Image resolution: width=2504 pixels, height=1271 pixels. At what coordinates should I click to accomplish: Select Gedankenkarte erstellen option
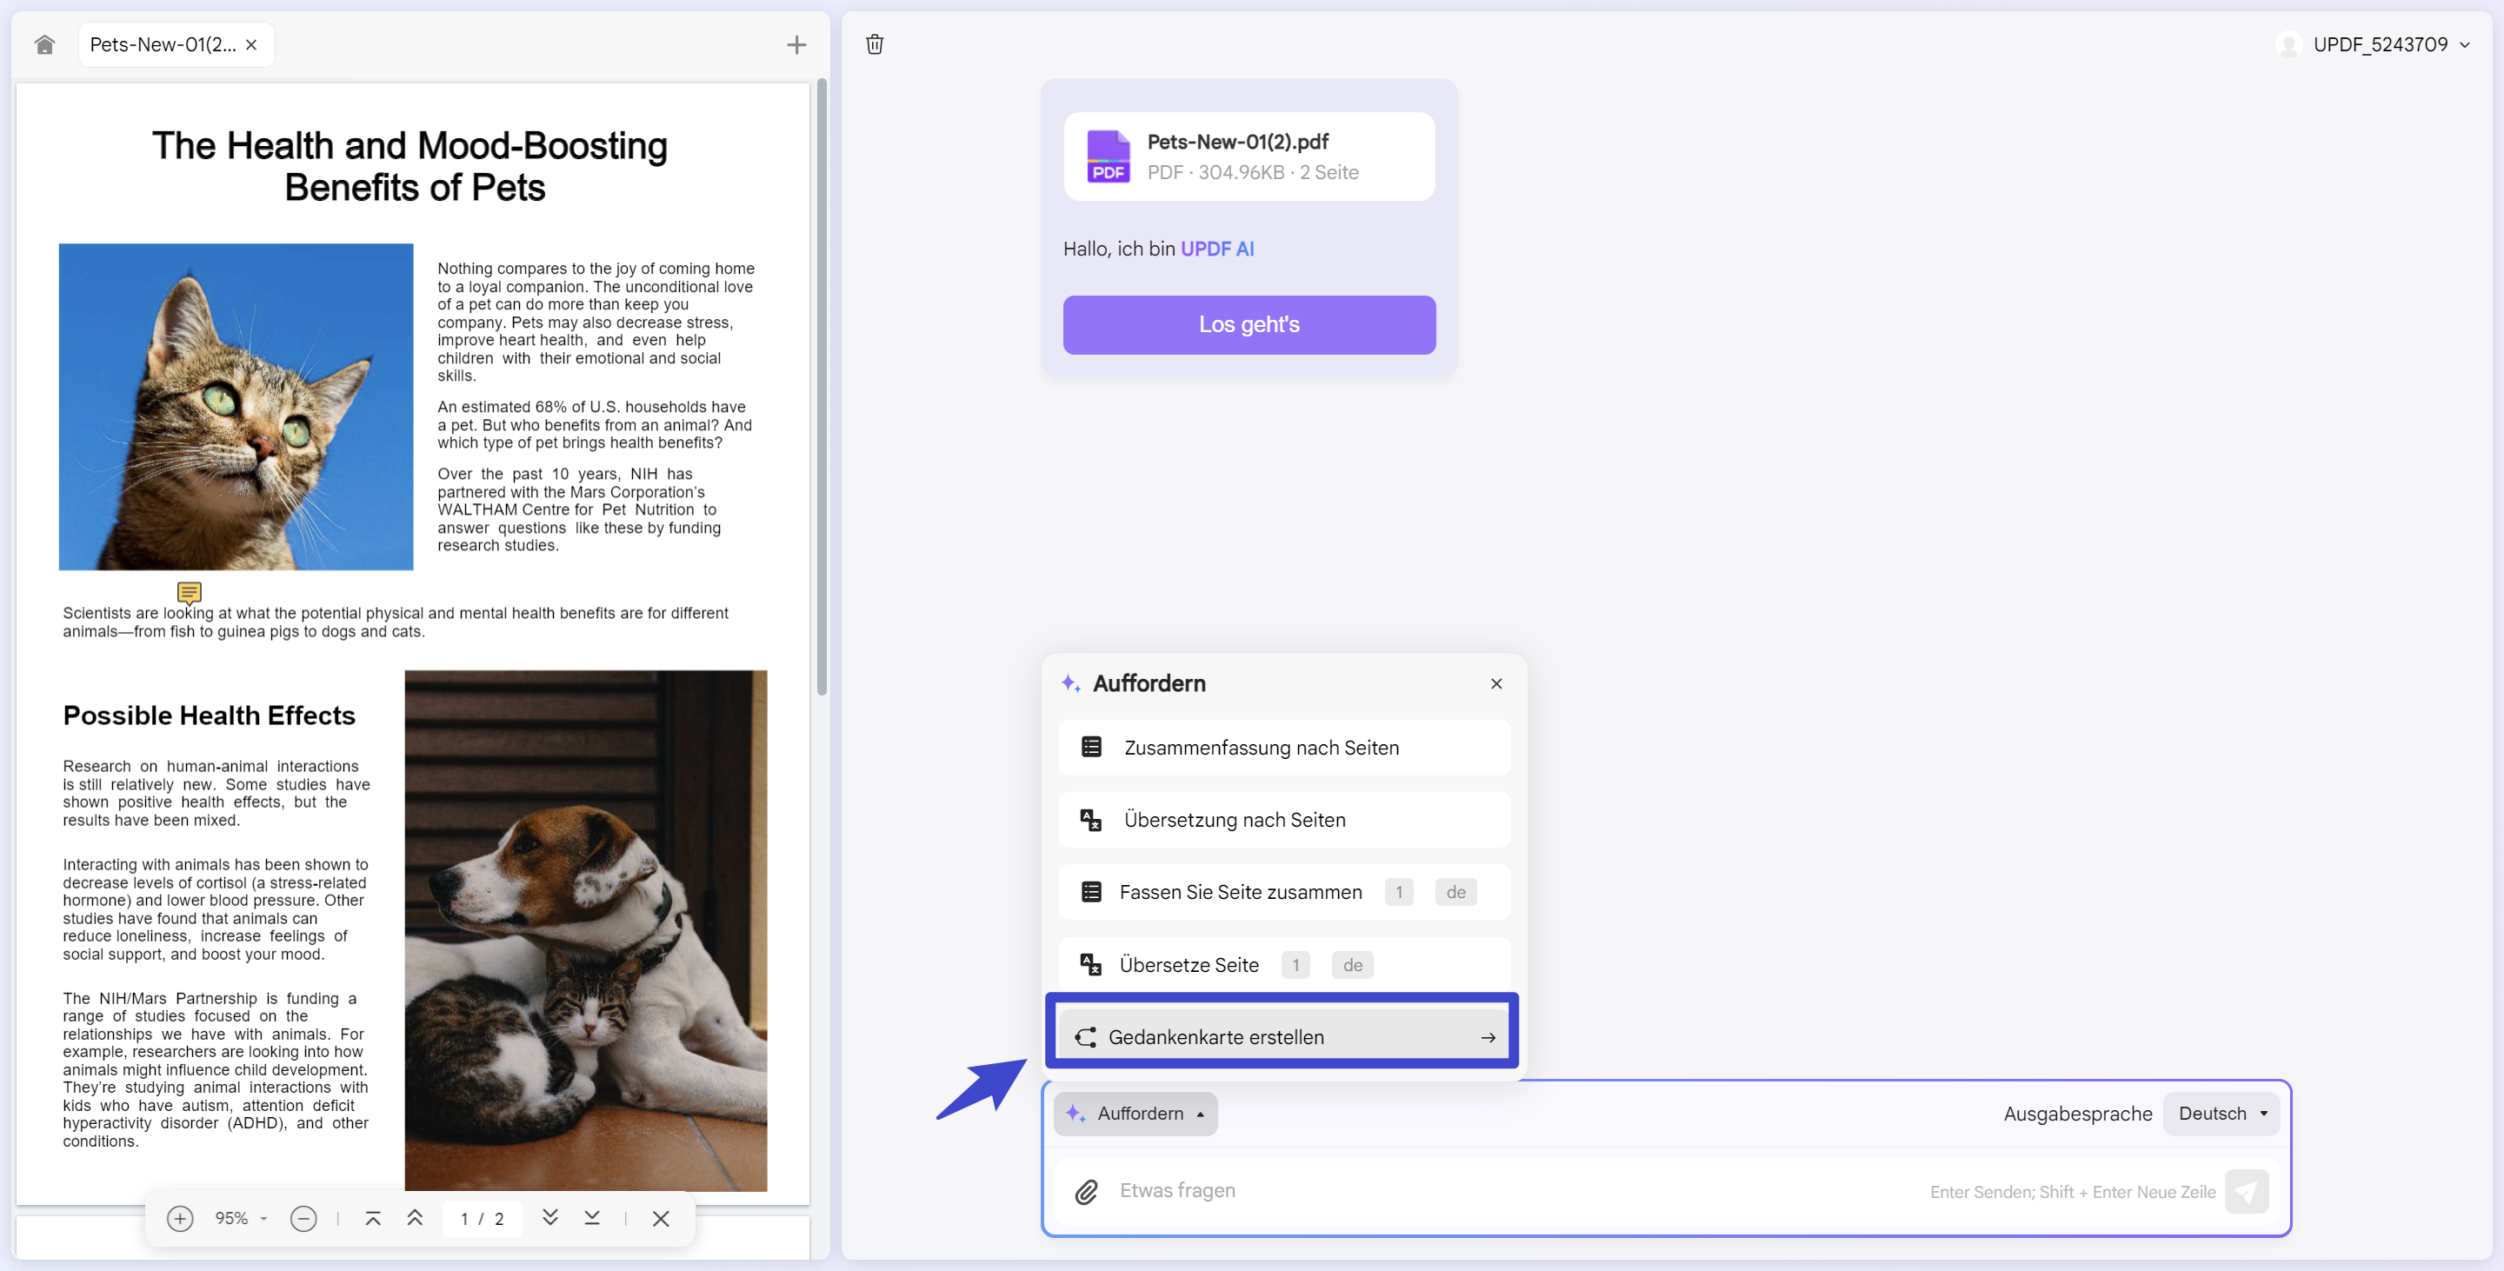(x=1282, y=1037)
